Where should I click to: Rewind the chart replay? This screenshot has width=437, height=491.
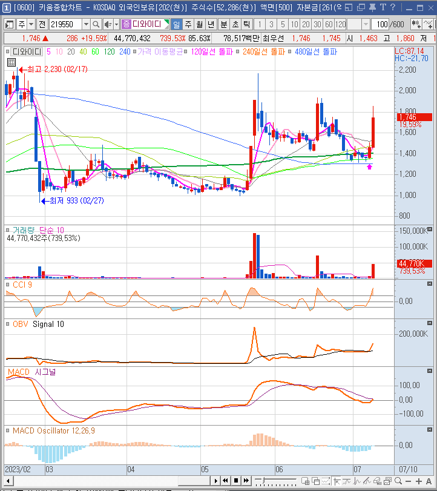(x=226, y=481)
